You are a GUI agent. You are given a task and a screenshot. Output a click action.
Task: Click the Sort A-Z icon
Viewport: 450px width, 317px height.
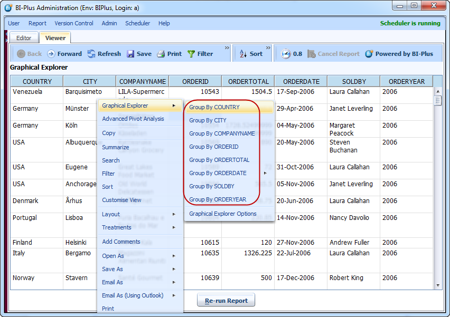tap(243, 54)
